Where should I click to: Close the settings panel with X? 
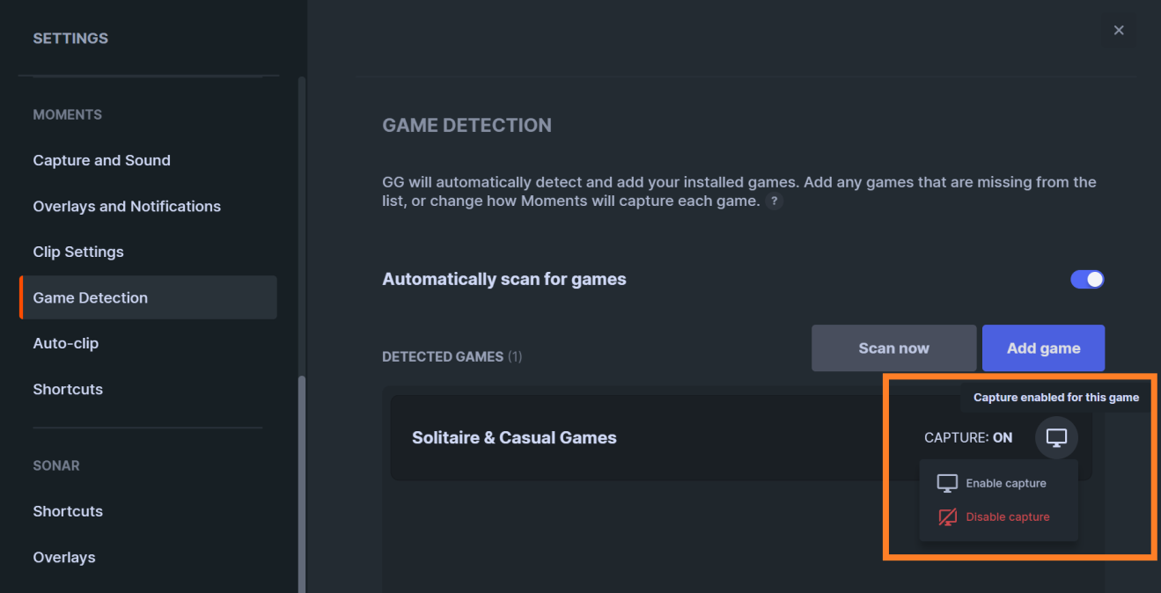[x=1119, y=30]
